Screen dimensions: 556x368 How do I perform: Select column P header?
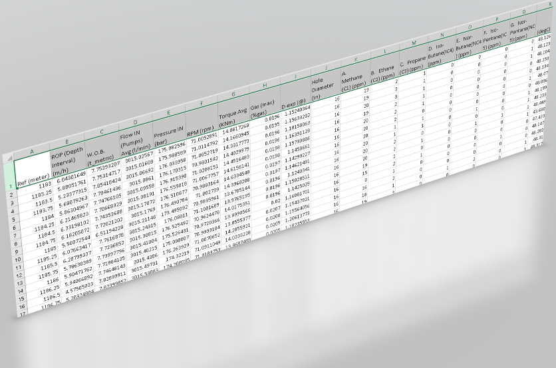point(497,19)
